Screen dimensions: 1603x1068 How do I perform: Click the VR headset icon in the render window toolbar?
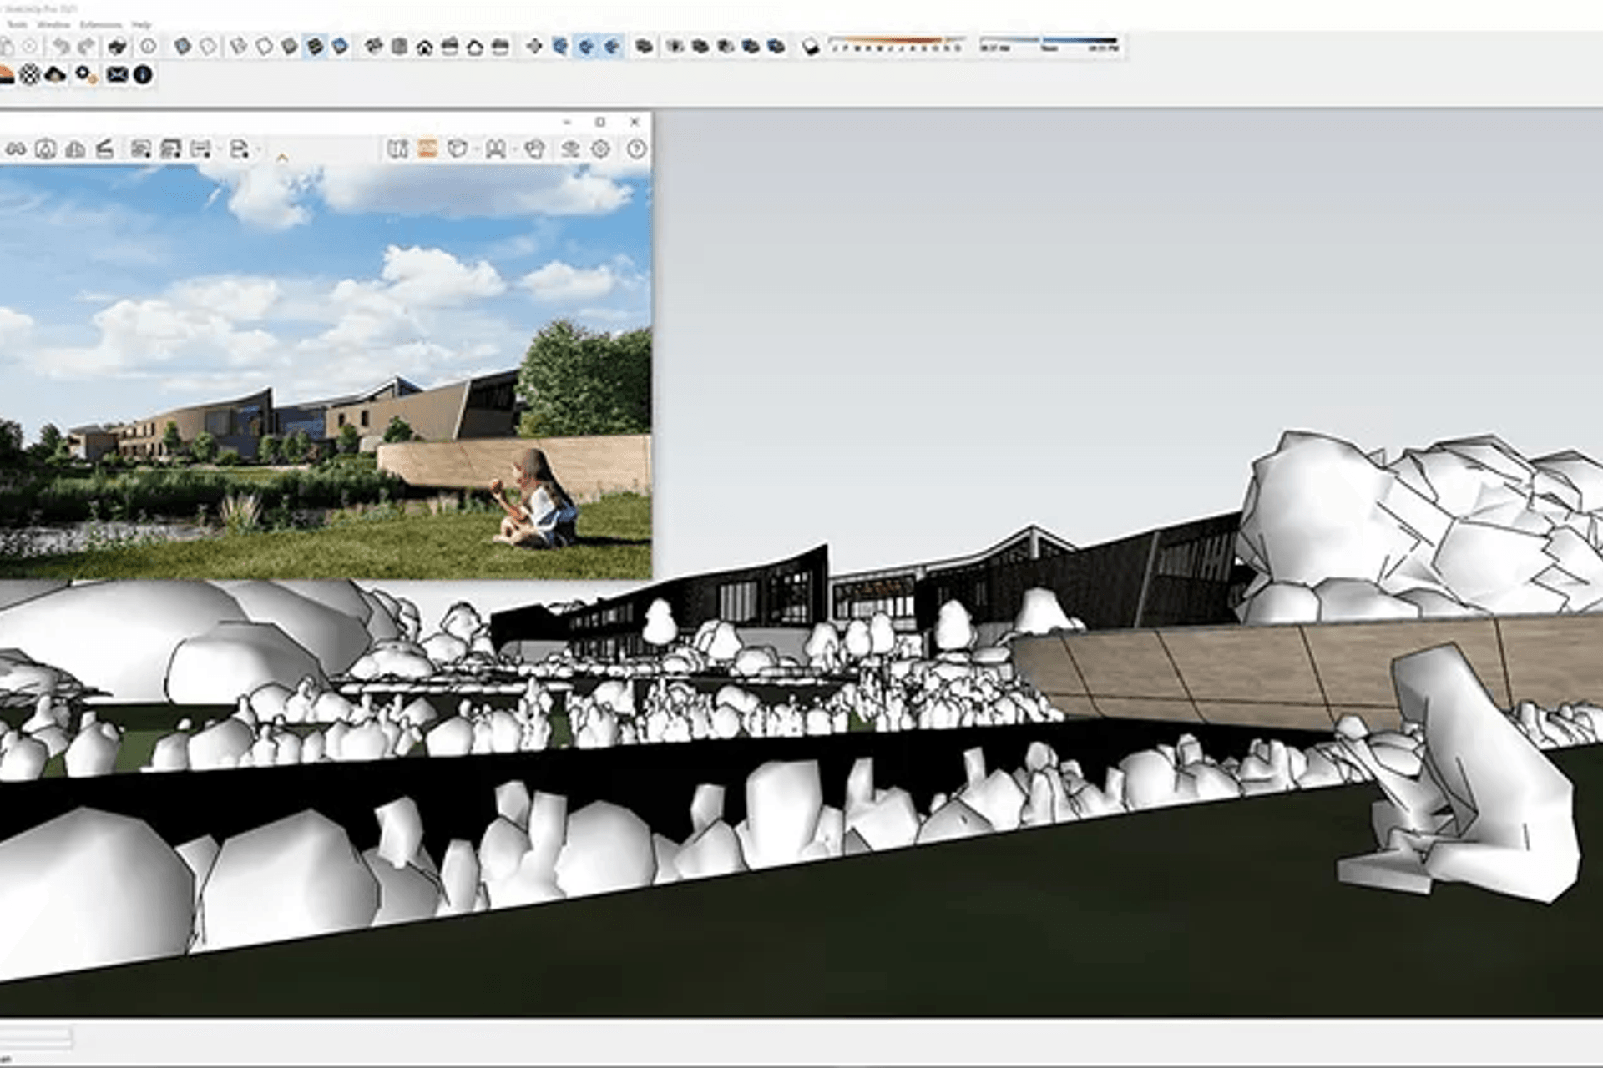point(496,150)
